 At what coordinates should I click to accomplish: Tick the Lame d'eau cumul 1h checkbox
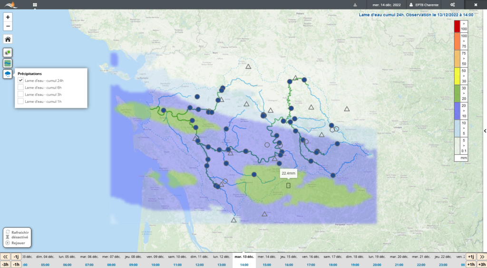point(20,101)
